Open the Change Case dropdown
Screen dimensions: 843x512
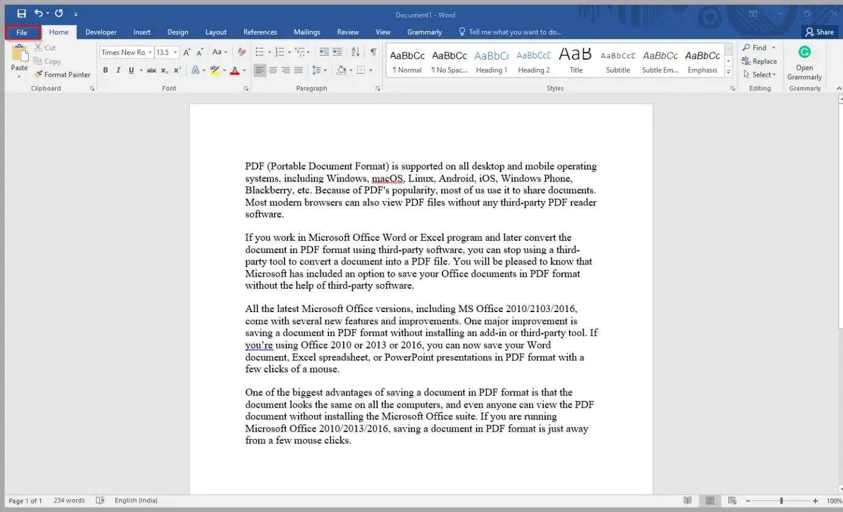[220, 52]
